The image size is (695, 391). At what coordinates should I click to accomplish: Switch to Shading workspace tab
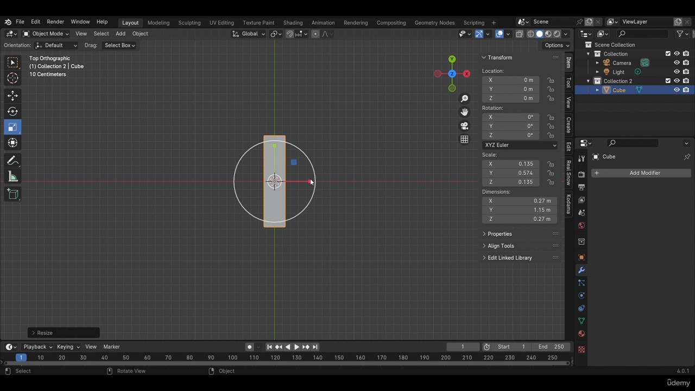click(293, 23)
